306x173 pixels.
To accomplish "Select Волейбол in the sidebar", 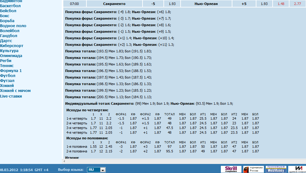I will [10, 31].
